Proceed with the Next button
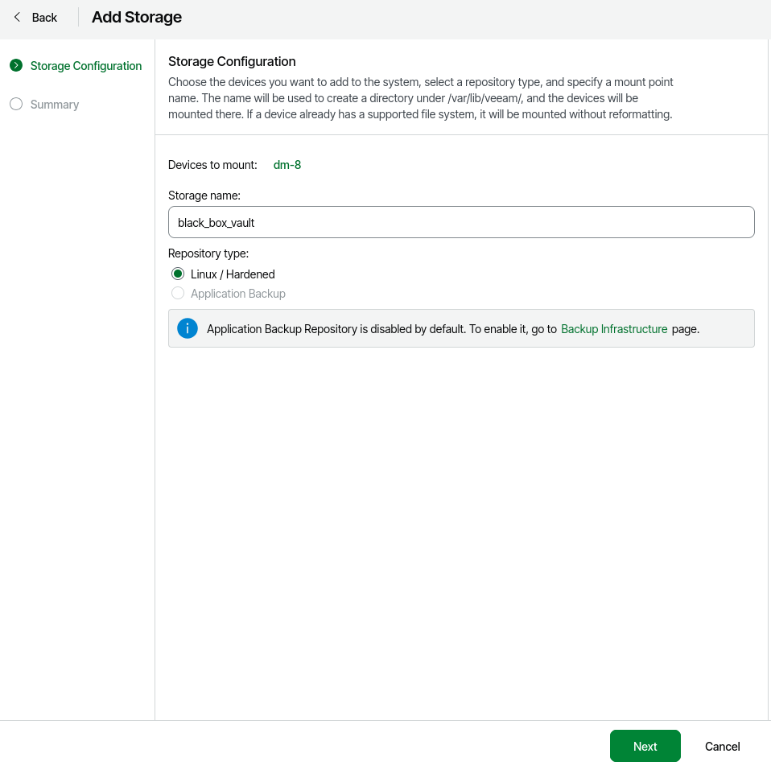Screen dimensions: 771x766 click(x=645, y=746)
